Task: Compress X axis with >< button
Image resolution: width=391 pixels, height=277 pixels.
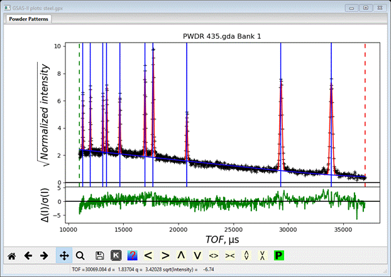Action: (230, 256)
